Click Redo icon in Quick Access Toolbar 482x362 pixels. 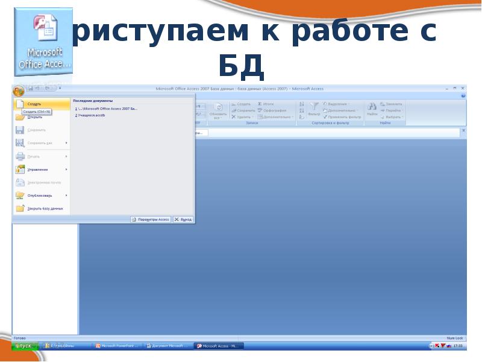[x=48, y=88]
